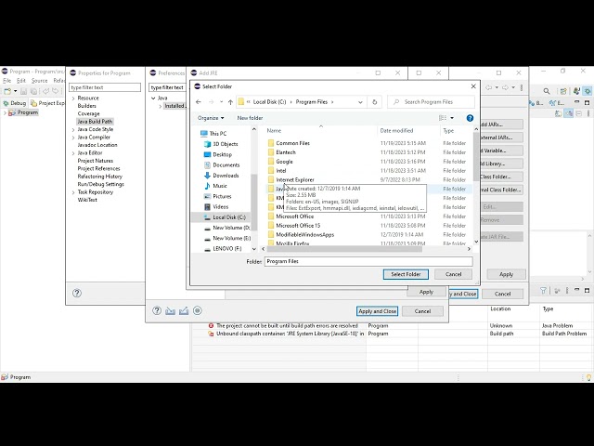Open 3D Objects in navigation pane

225,144
